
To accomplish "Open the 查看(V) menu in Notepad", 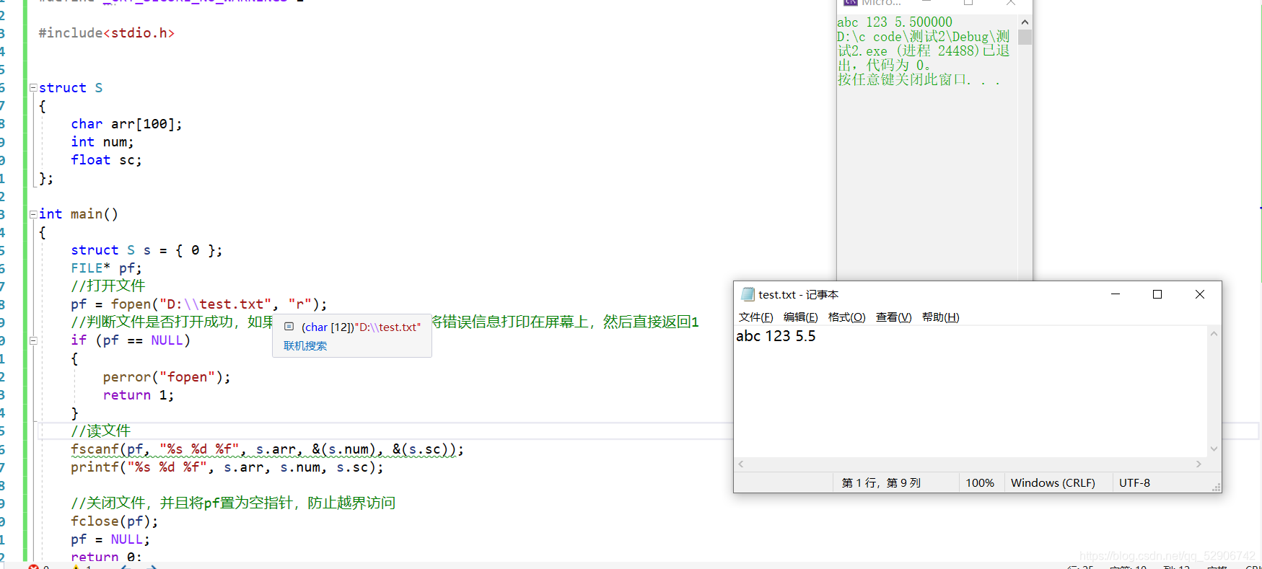I will coord(893,317).
